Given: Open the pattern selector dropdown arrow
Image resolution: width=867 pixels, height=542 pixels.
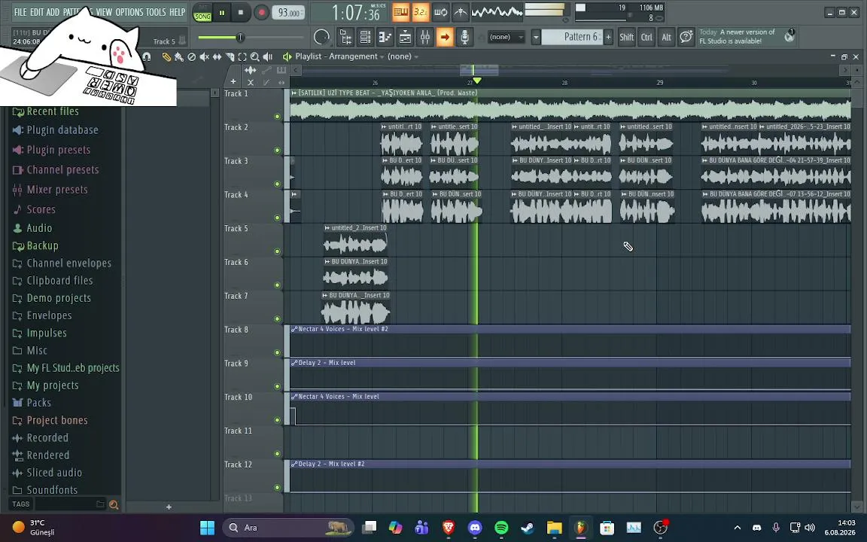Looking at the screenshot, I should pos(536,37).
